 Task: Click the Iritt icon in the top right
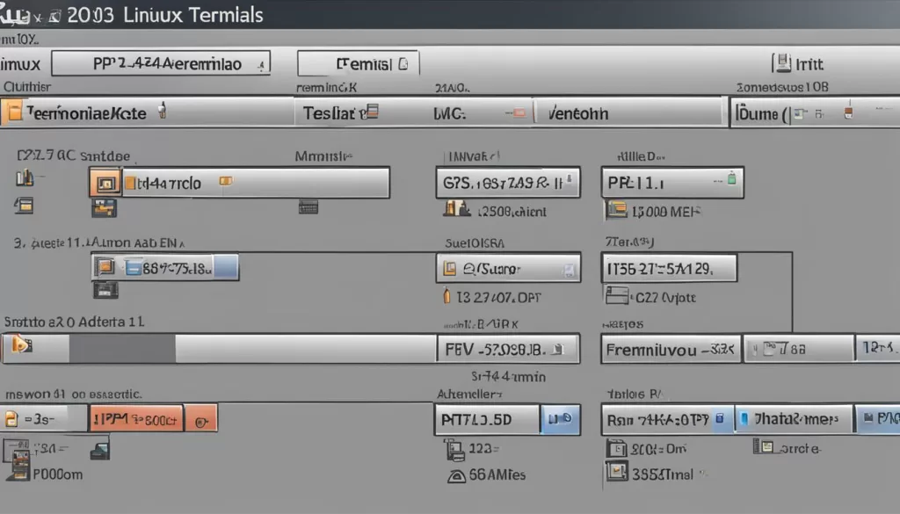click(x=781, y=62)
